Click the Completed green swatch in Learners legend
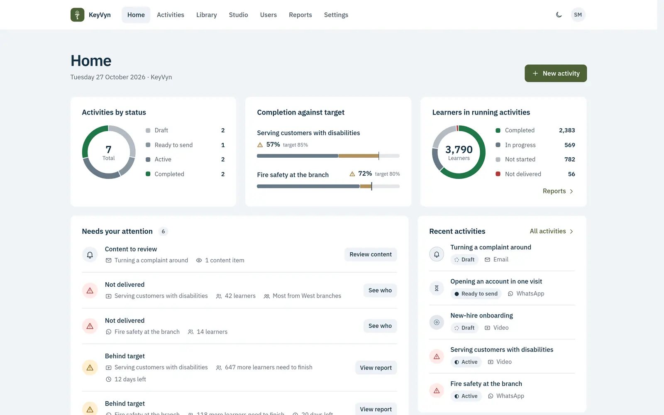The height and width of the screenshot is (415, 664). click(498, 130)
